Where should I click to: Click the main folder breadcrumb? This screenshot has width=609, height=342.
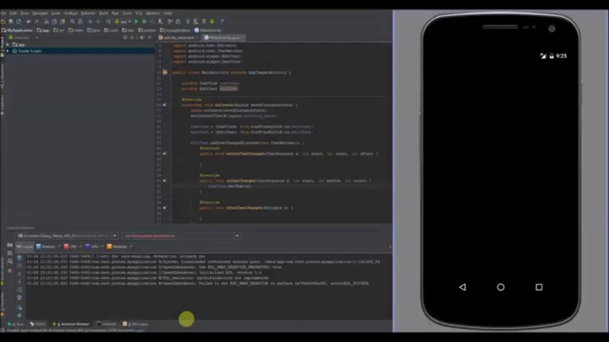[75, 30]
